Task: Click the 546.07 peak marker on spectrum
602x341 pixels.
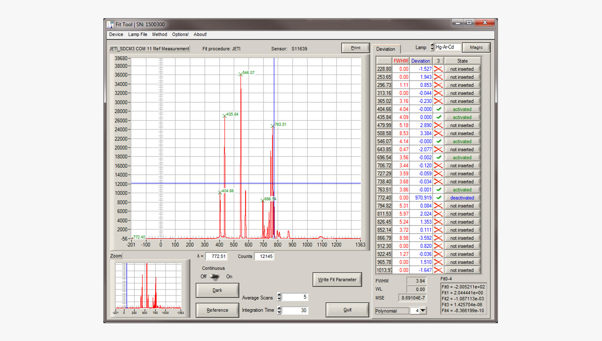Action: pyautogui.click(x=240, y=74)
